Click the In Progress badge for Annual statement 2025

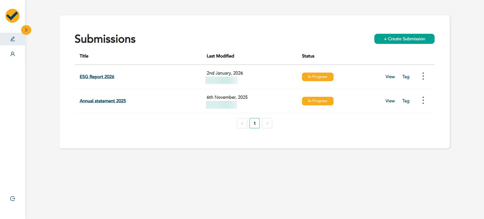point(318,101)
